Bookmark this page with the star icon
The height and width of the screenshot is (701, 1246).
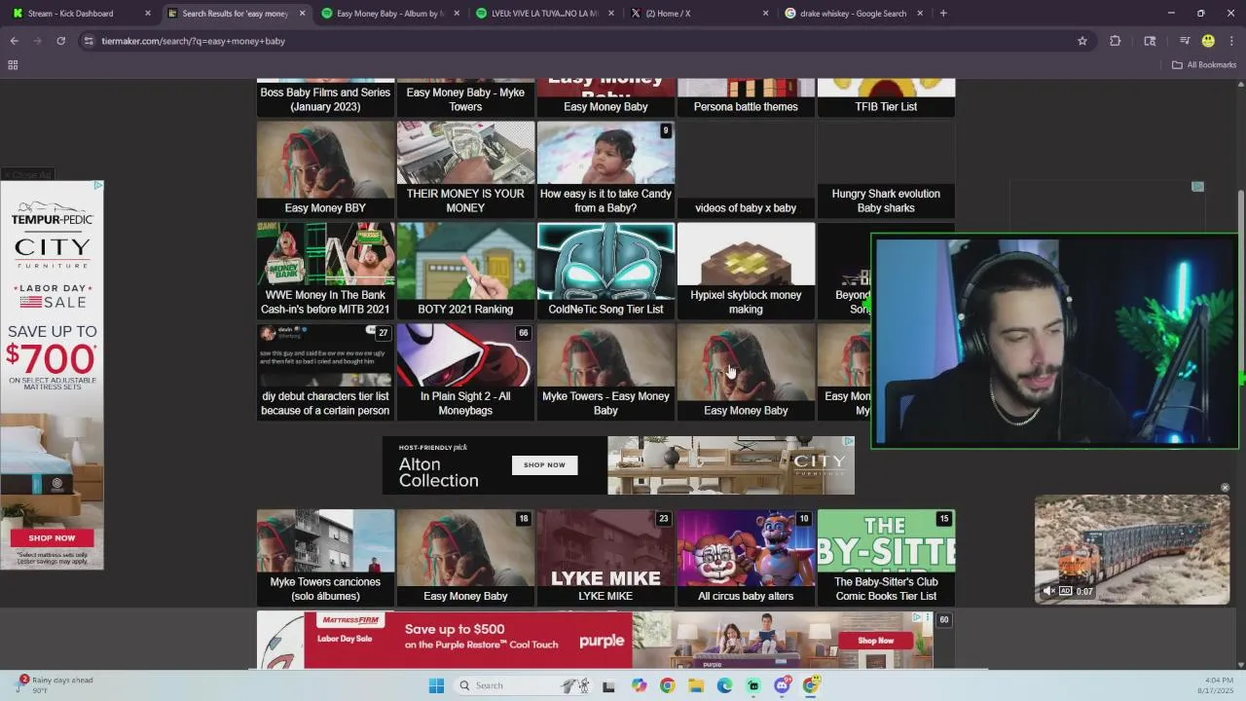point(1081,41)
